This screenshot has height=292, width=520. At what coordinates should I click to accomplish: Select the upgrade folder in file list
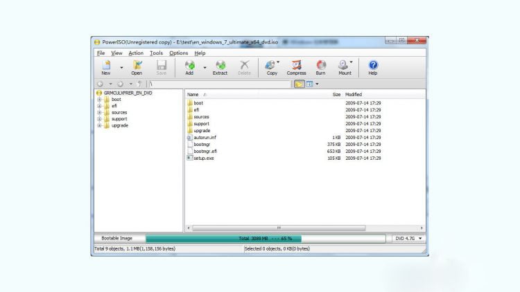pos(202,131)
